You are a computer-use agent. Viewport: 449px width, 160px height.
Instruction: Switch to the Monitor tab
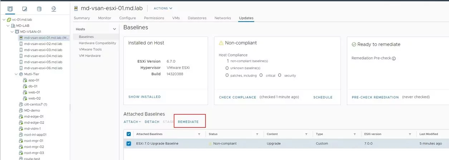(104, 18)
